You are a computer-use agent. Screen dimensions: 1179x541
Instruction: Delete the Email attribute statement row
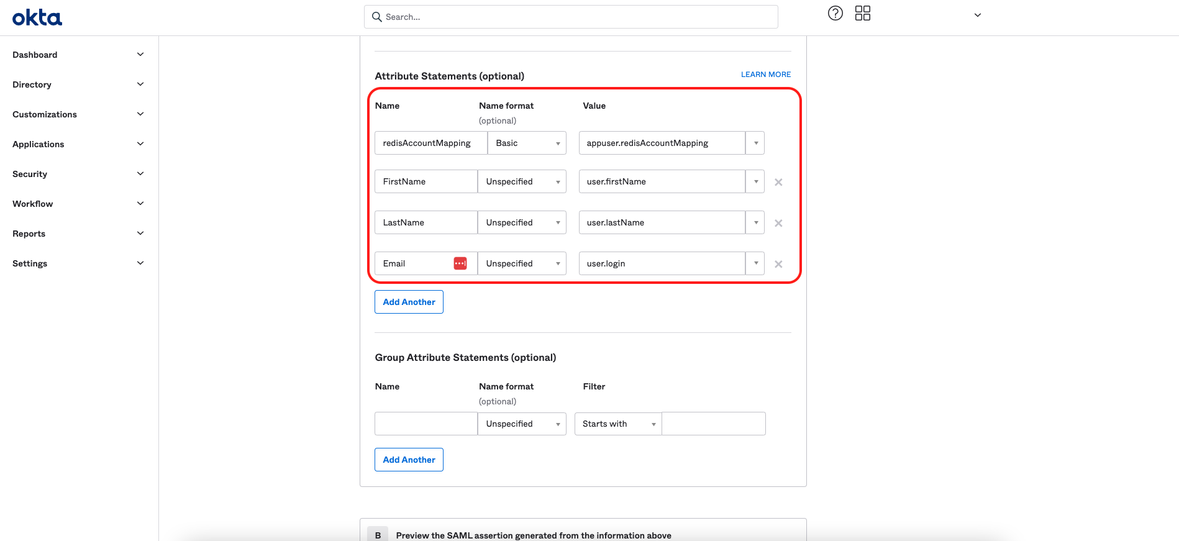click(x=778, y=264)
